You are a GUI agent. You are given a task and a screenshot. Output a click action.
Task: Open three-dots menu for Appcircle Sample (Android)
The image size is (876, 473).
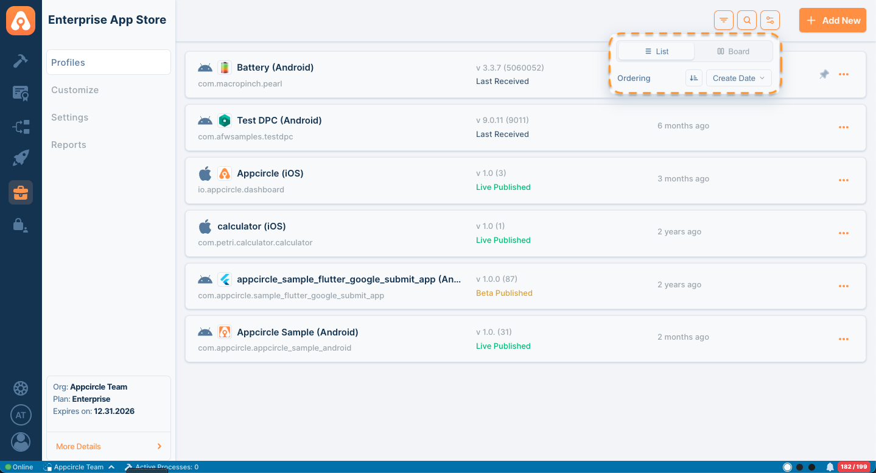[844, 339]
